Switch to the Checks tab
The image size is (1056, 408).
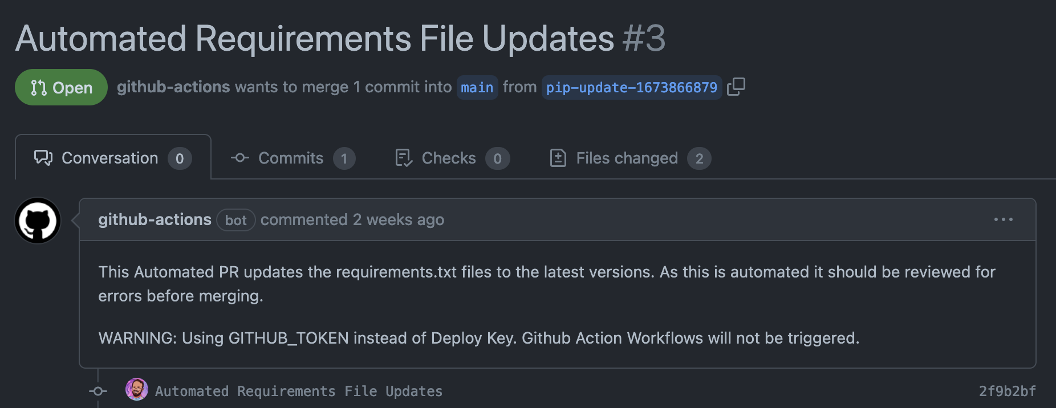point(448,158)
